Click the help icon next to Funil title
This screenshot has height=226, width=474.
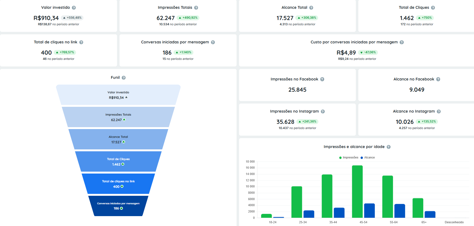(124, 78)
